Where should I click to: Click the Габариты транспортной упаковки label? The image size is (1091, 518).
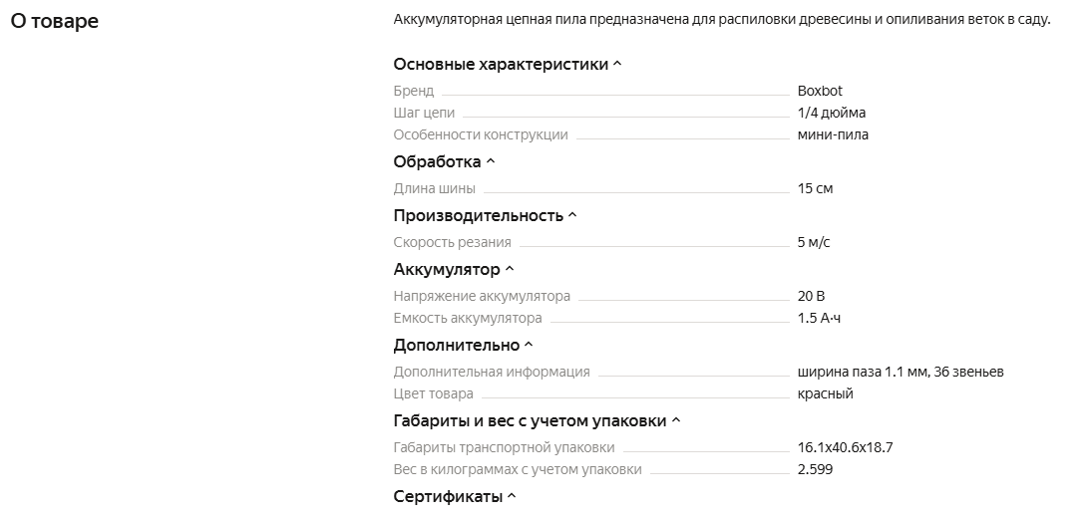[x=504, y=447]
